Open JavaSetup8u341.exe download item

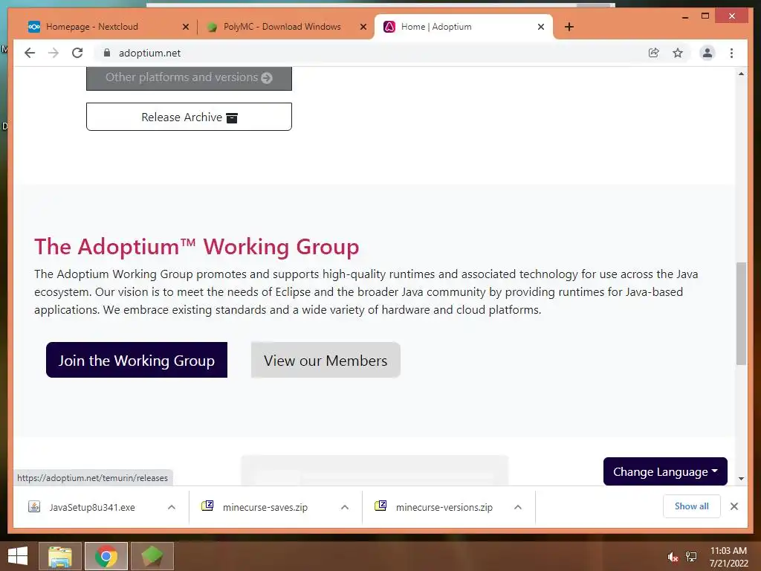click(92, 507)
